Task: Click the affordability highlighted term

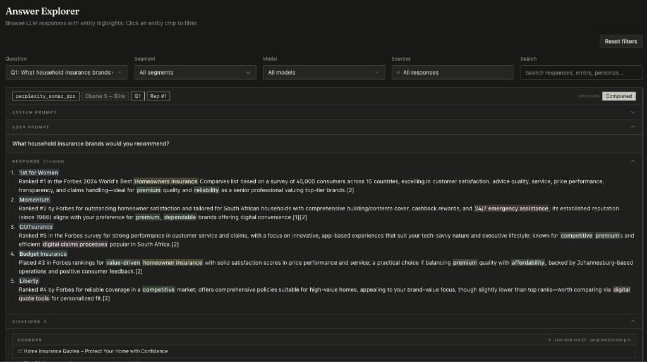Action: [x=528, y=263]
